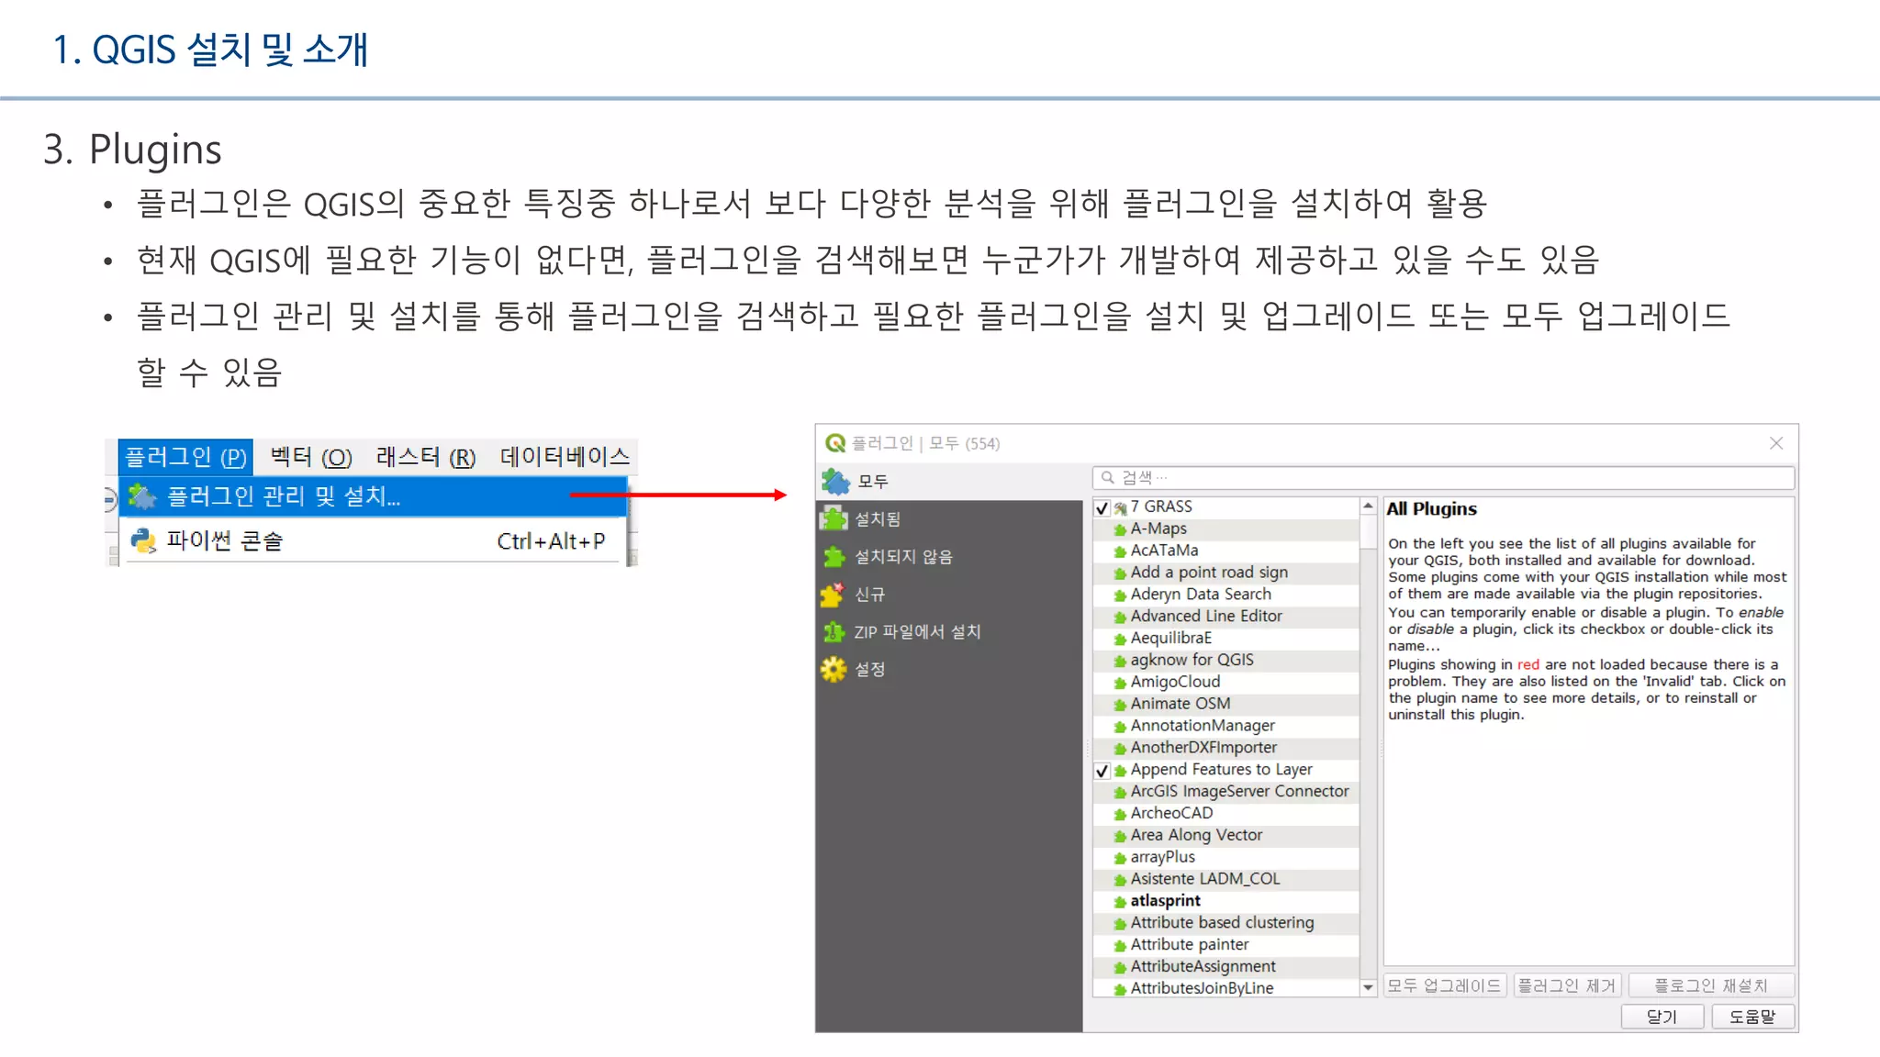Select Add a point road sign plugin
The width and height of the screenshot is (1880, 1057).
point(1226,573)
